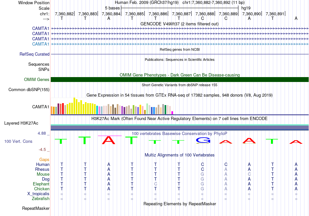Click the Human species label
This screenshot has width=309, height=216.
[x=43, y=164]
